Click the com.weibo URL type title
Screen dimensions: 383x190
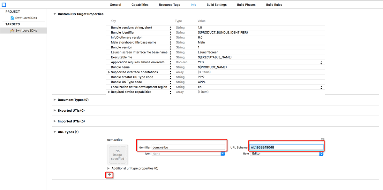(x=115, y=140)
